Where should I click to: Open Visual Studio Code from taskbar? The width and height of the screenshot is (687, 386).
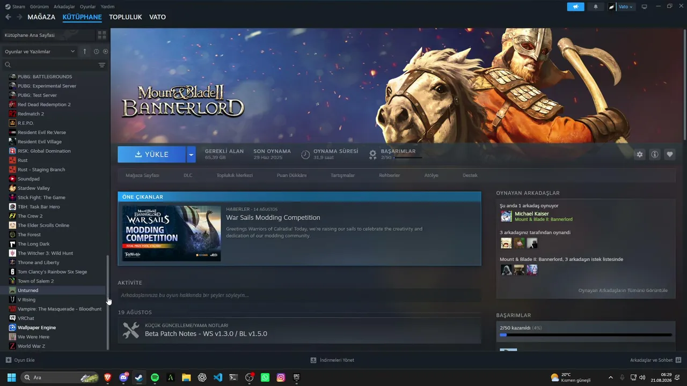coord(217,377)
